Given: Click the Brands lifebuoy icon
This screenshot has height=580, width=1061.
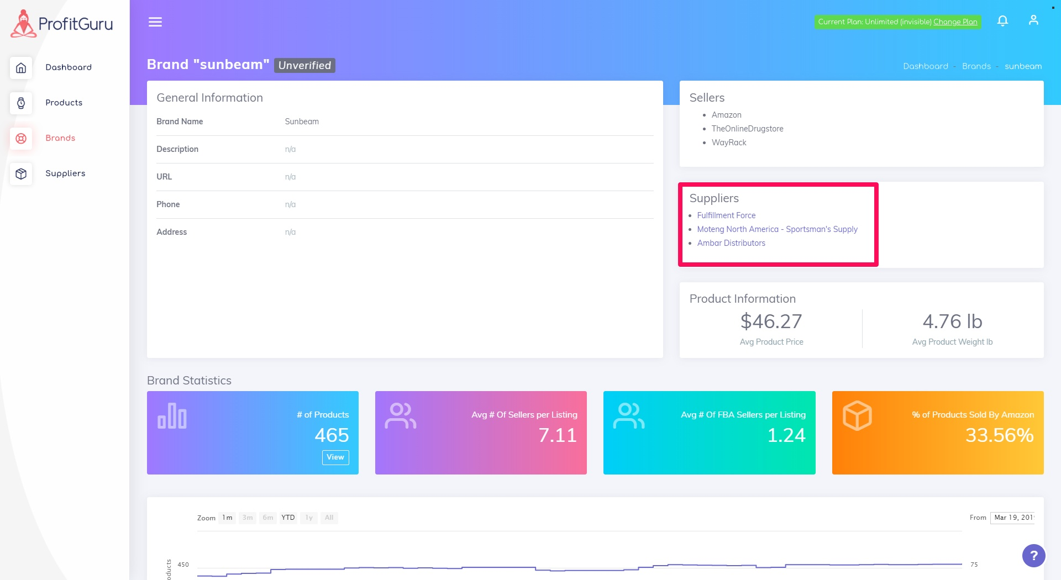Looking at the screenshot, I should point(21,138).
